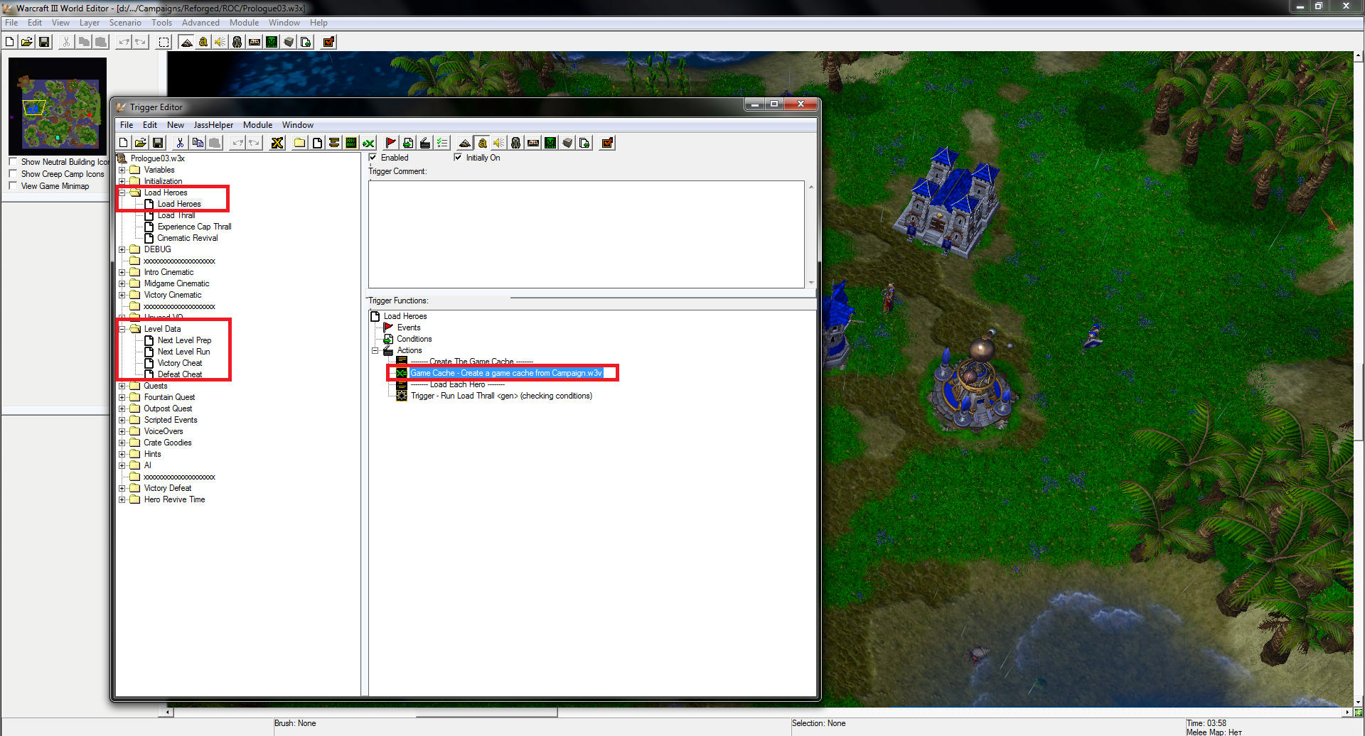Select Crate Goodies category
The height and width of the screenshot is (736, 1365).
click(x=168, y=443)
